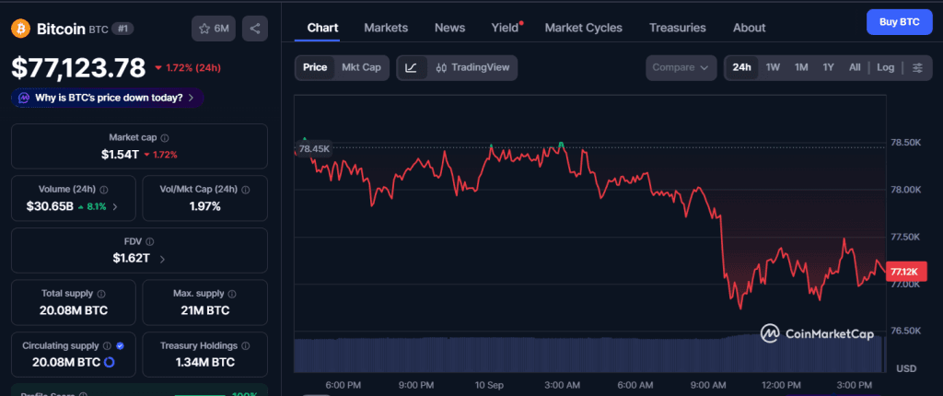Toggle chart to Mkt Cap view
The width and height of the screenshot is (943, 396).
[361, 67]
